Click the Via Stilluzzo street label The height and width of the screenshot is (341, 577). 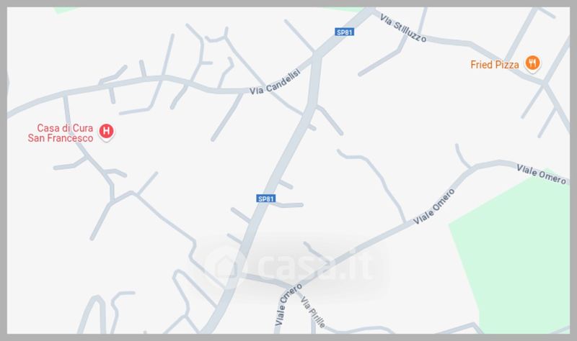(403, 28)
